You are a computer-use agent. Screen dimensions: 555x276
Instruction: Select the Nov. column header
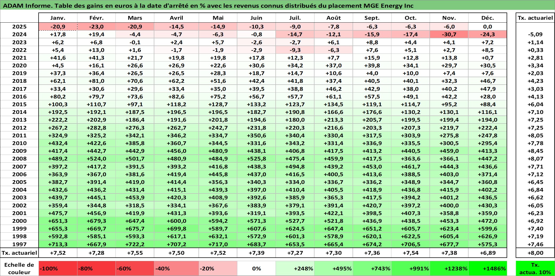[449, 18]
